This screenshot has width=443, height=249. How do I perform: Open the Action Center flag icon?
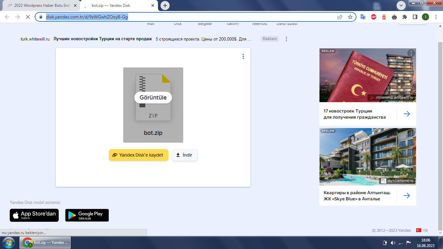tap(409, 243)
